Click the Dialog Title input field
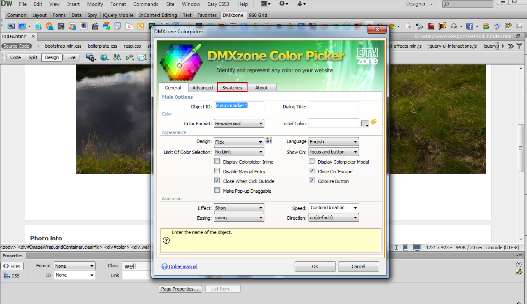Screen dimensions: 527x304 (x=334, y=105)
